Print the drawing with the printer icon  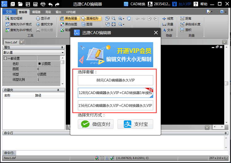(43, 4)
